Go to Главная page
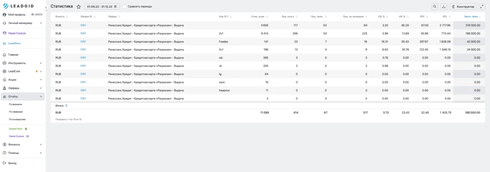This screenshot has width=490, height=172. click(13, 54)
